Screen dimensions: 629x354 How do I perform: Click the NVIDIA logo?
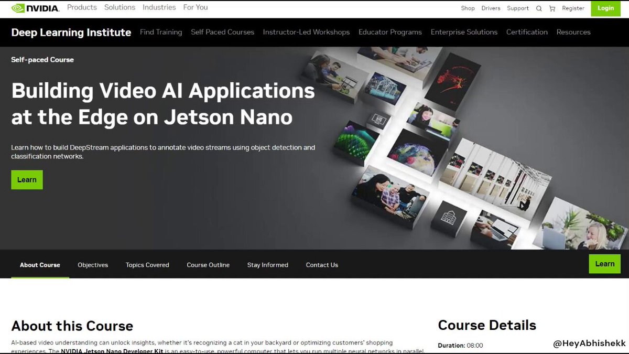pyautogui.click(x=35, y=8)
